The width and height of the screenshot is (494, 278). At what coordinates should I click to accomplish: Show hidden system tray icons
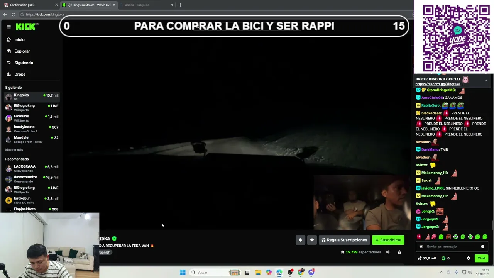click(441, 272)
